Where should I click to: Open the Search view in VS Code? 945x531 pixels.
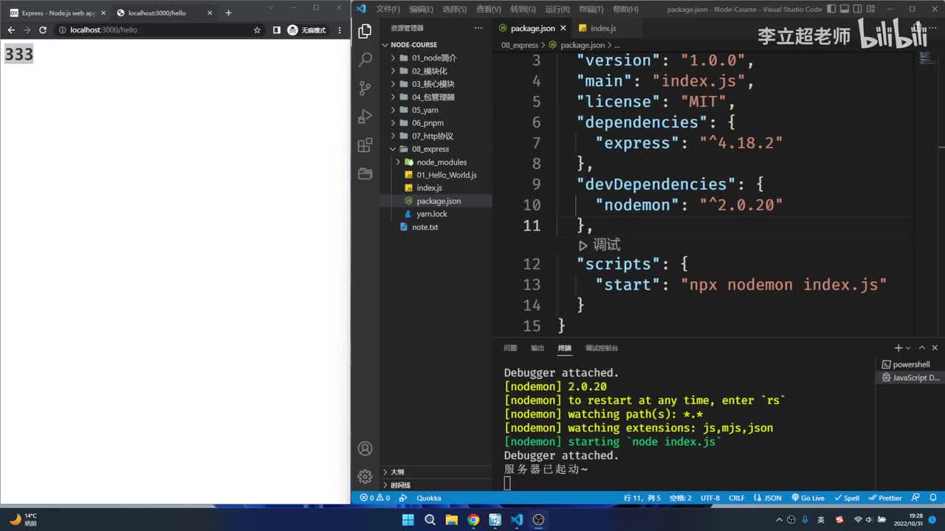365,60
